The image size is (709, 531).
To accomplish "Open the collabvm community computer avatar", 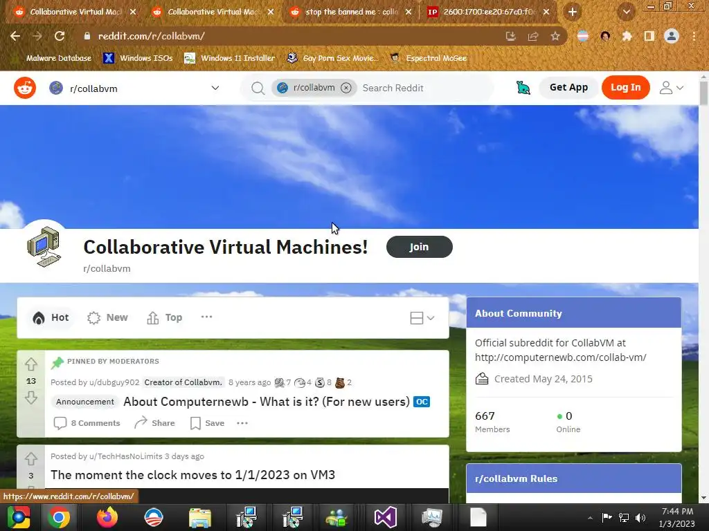I will [x=44, y=247].
